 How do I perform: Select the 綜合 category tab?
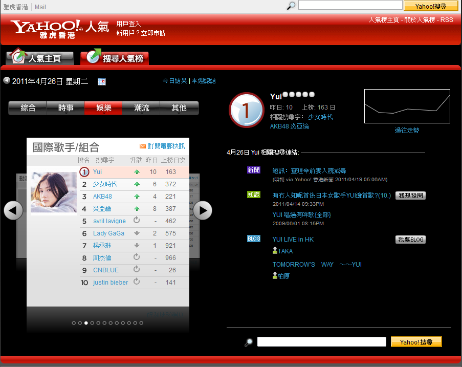[x=28, y=108]
